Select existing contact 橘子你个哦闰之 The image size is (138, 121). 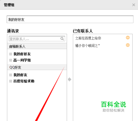[87, 46]
